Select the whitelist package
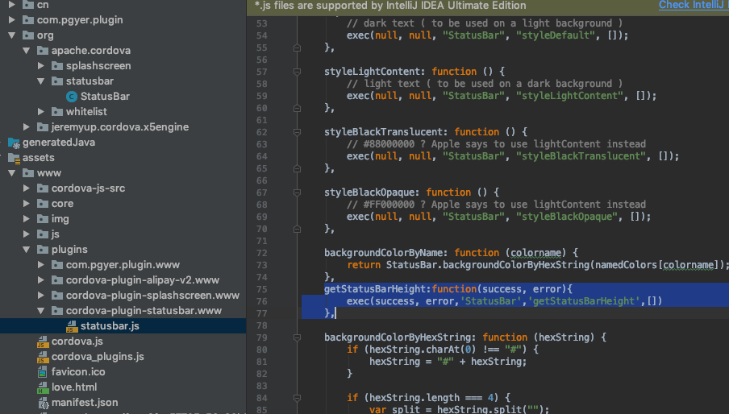729x414 pixels. click(x=86, y=112)
